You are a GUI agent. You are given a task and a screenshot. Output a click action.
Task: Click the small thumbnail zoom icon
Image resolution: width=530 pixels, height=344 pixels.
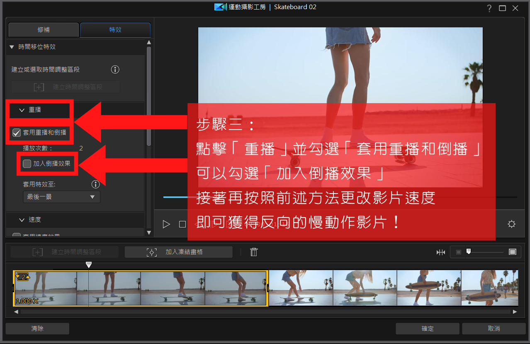pyautogui.click(x=458, y=252)
